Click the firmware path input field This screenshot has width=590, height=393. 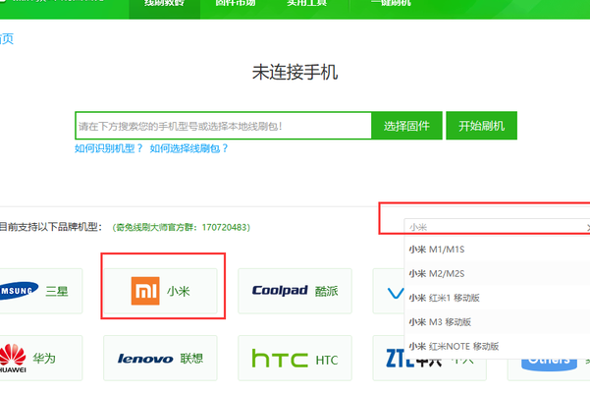point(224,126)
